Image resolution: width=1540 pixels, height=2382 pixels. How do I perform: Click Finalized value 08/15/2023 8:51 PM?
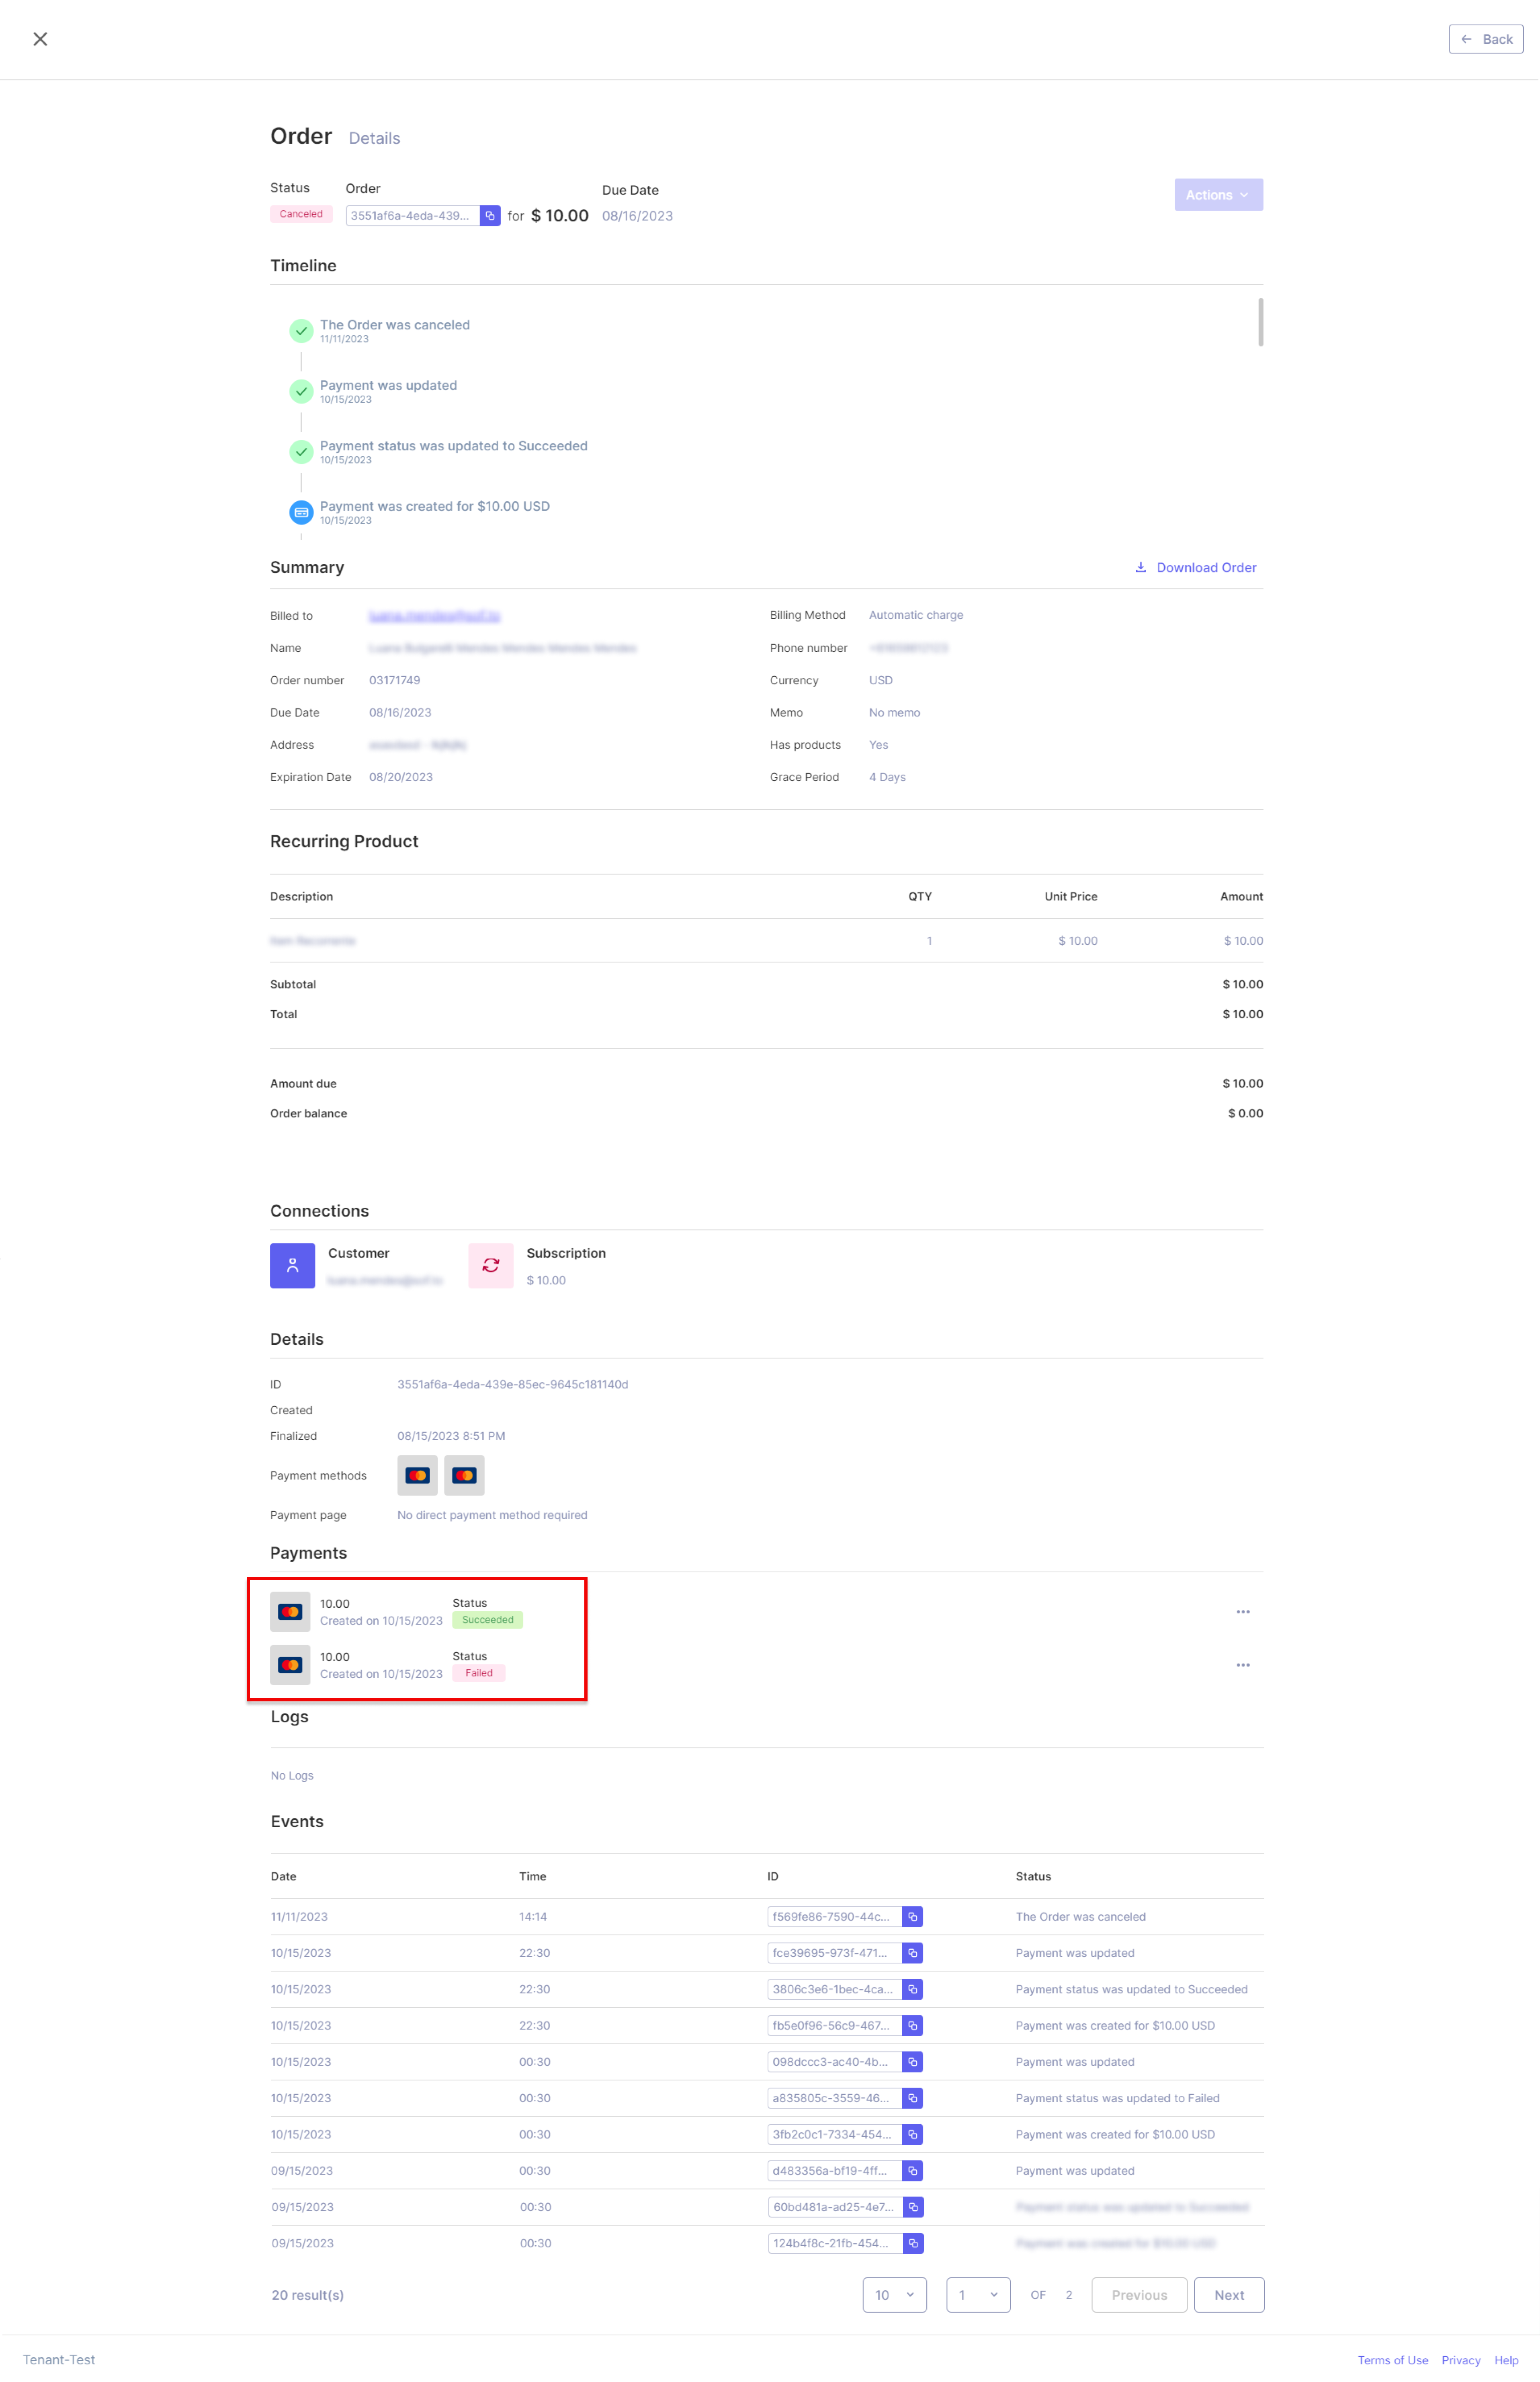pos(451,1436)
